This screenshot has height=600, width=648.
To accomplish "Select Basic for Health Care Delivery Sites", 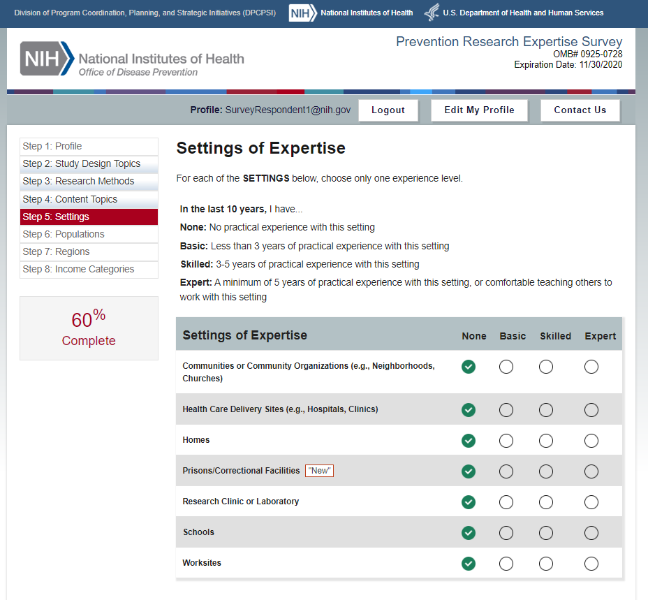I will tap(506, 409).
